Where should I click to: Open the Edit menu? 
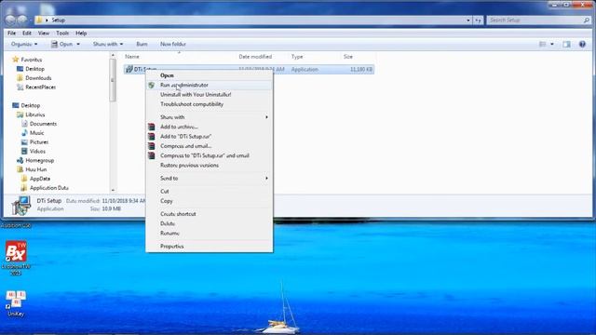pos(27,33)
